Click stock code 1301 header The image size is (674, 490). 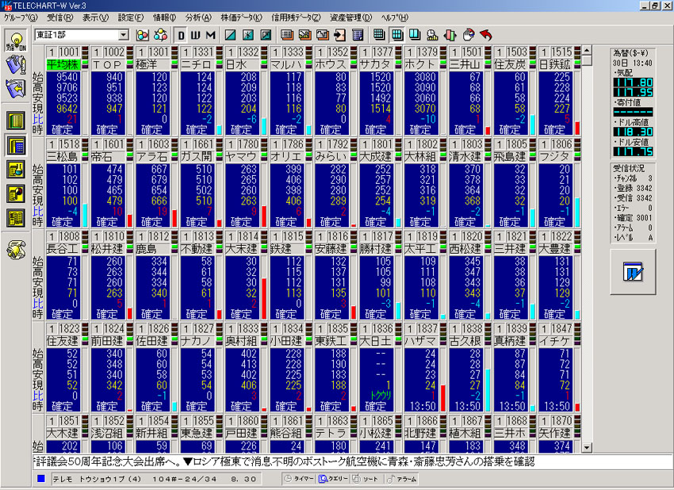158,52
